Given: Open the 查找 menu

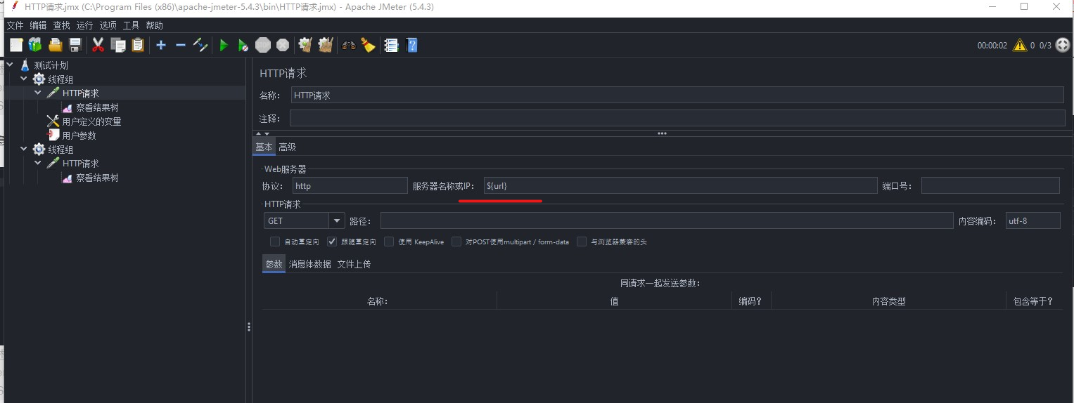Looking at the screenshot, I should pos(61,25).
